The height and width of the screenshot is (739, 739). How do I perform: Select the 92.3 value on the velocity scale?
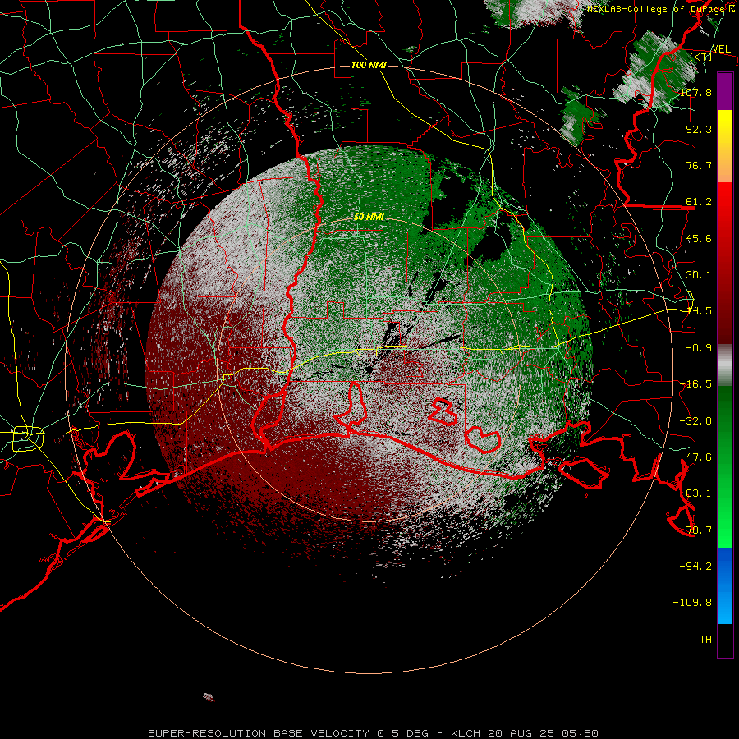coord(699,129)
